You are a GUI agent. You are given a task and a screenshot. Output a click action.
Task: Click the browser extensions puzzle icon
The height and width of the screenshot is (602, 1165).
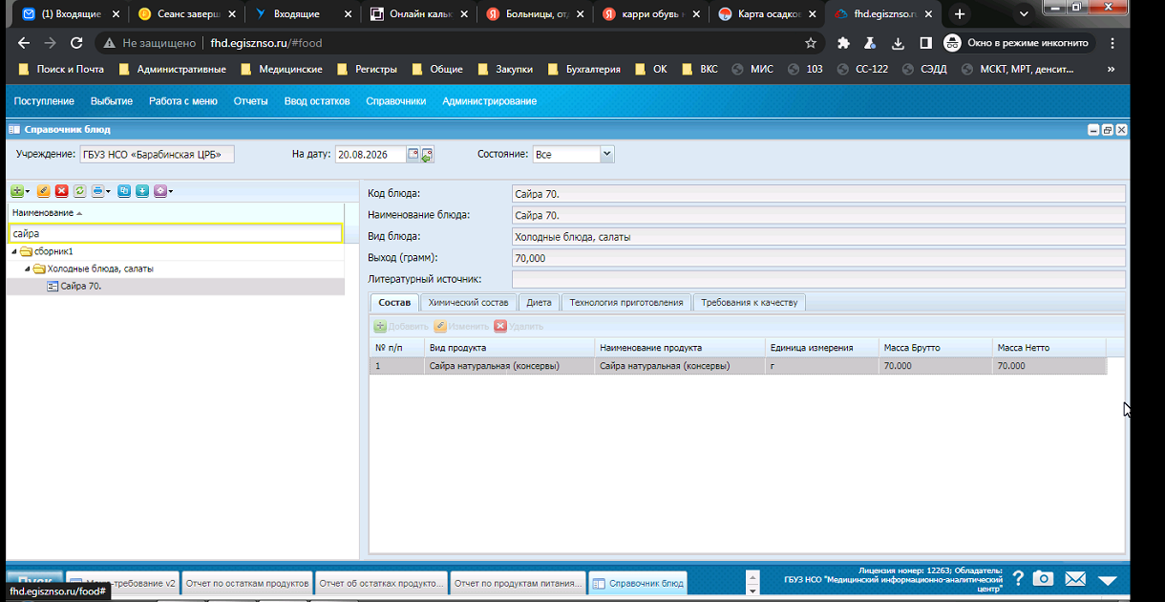843,43
